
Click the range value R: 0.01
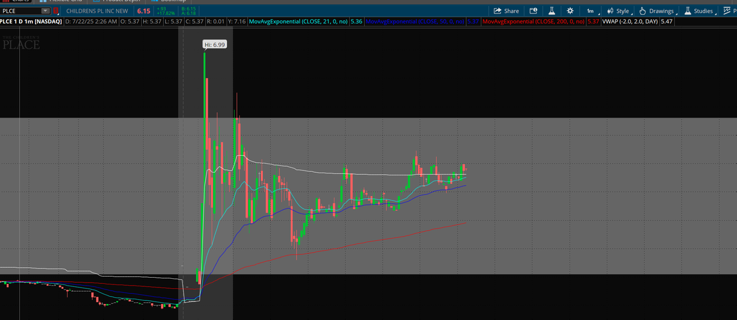click(x=216, y=21)
